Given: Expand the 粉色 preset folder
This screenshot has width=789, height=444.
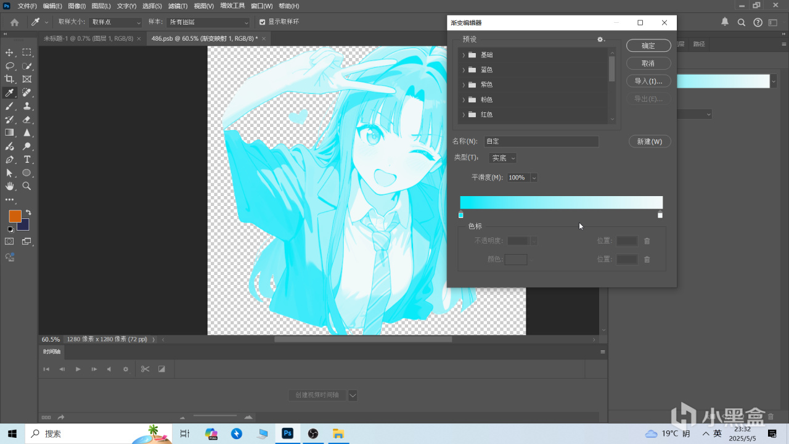Looking at the screenshot, I should point(464,99).
